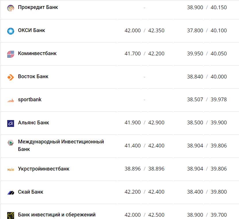The width and height of the screenshot is (239, 219).
Task: Click the Коминвестбанк striped logo icon
Action: coord(11,54)
